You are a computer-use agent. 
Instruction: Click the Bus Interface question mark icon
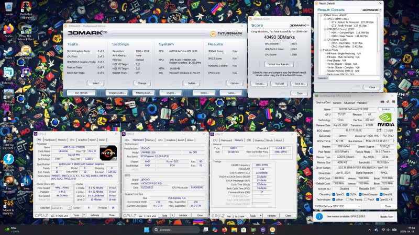(393, 141)
